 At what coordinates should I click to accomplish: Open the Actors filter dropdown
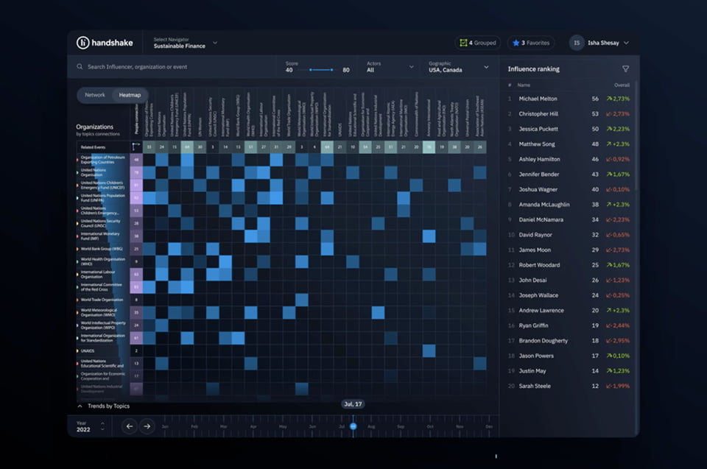click(x=390, y=67)
